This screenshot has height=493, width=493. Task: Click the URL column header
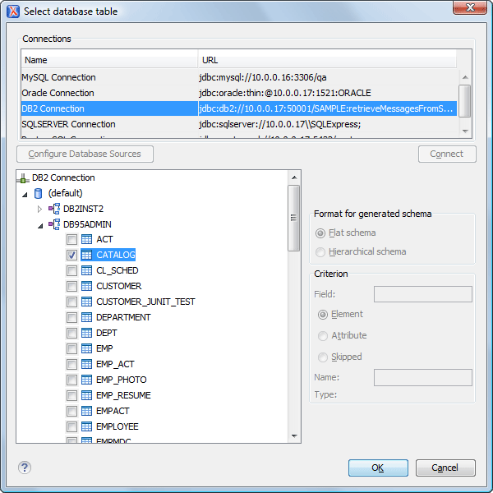[x=327, y=60]
